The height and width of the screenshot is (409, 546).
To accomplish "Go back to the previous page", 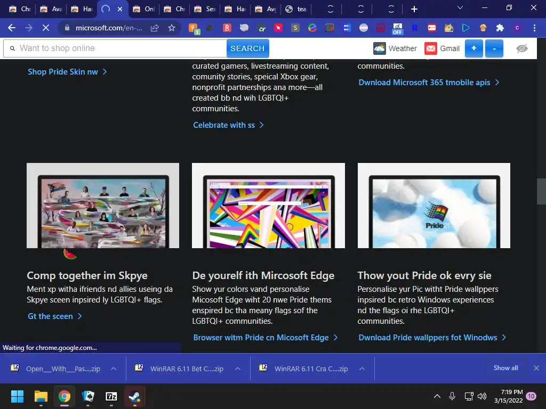I will point(12,28).
